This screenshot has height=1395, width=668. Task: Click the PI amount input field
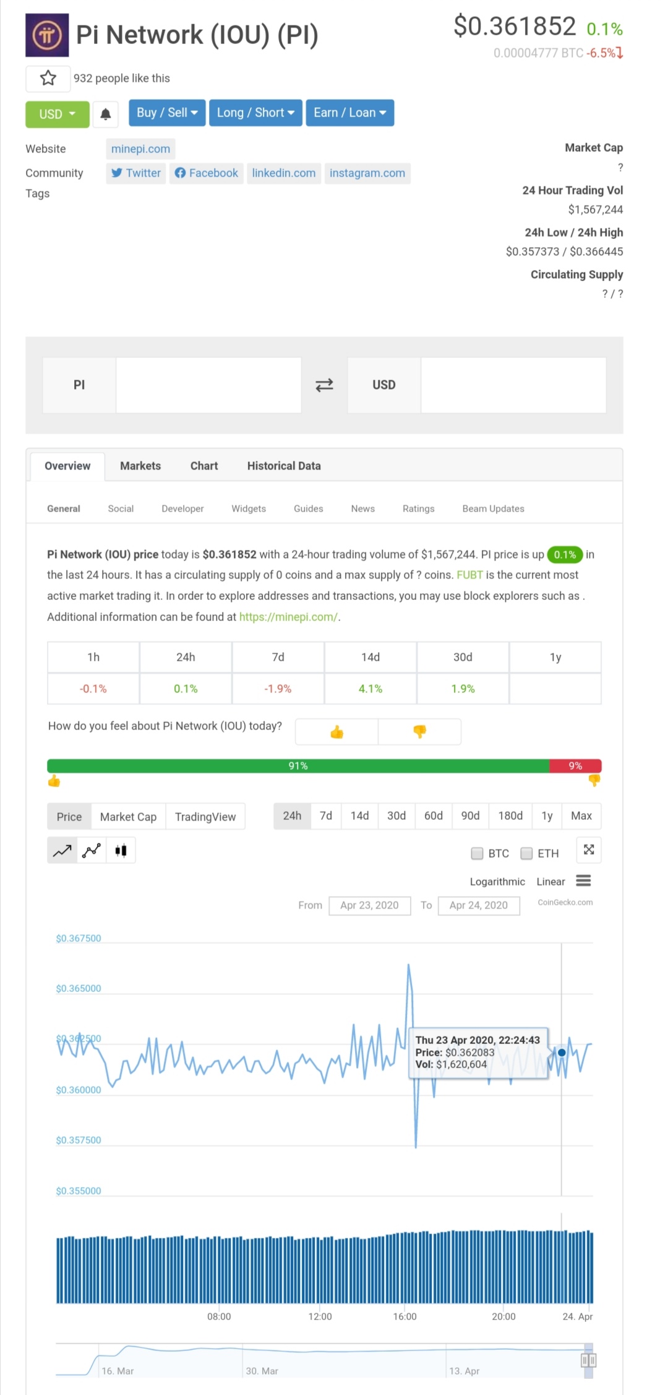[208, 385]
